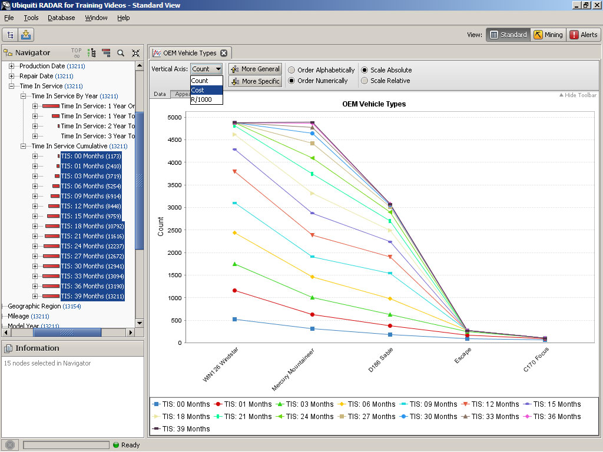Viewport: 603px width, 452px height.
Task: Click Navigator tree hierarchy icon
Action: [91, 52]
